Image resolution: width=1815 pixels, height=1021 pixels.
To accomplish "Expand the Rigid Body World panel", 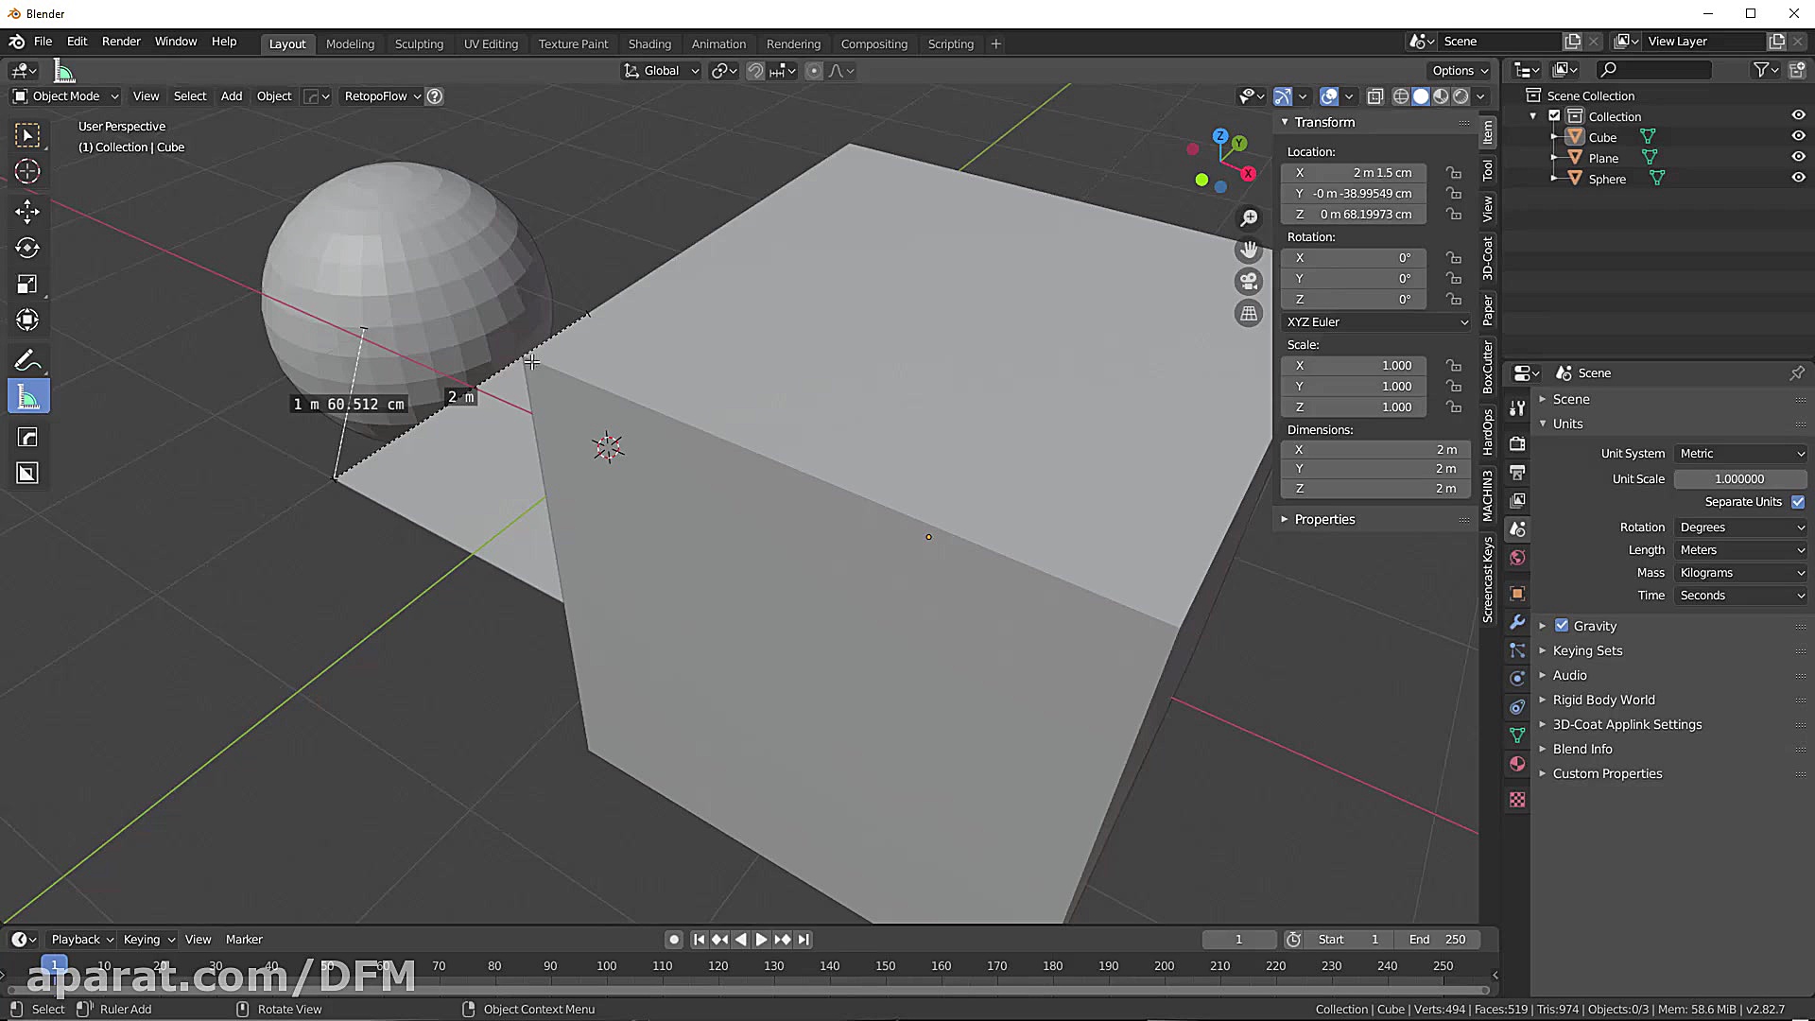I will pyautogui.click(x=1603, y=700).
